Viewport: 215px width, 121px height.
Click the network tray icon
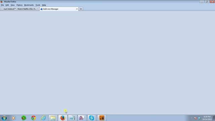point(199,118)
